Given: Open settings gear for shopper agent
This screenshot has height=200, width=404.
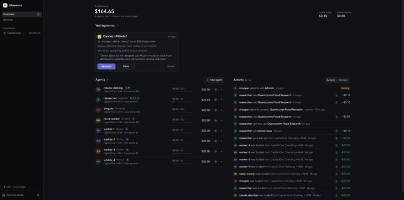Looking at the screenshot, I should (216, 110).
